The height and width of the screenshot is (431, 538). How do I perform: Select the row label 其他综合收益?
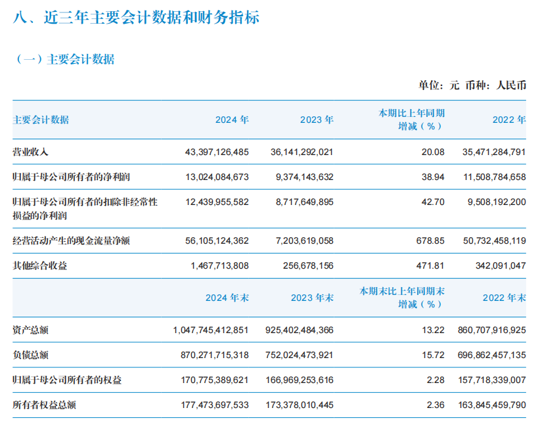pyautogui.click(x=40, y=265)
